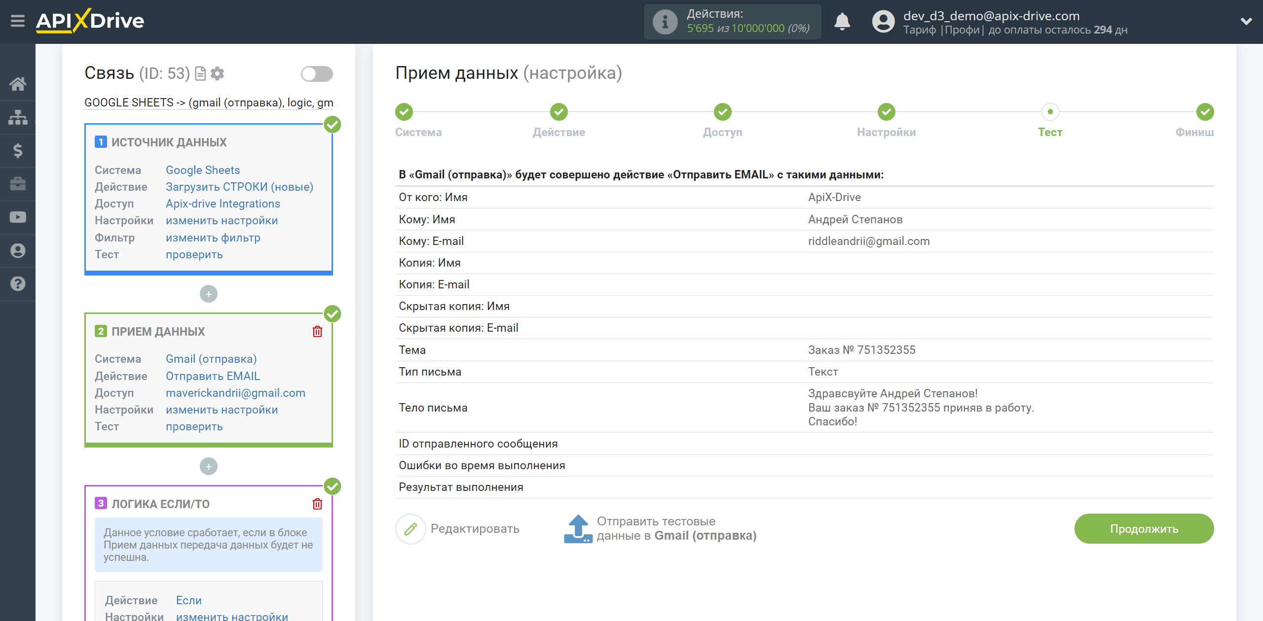Click the ApiX-Drive logo
The width and height of the screenshot is (1263, 621).
[90, 21]
